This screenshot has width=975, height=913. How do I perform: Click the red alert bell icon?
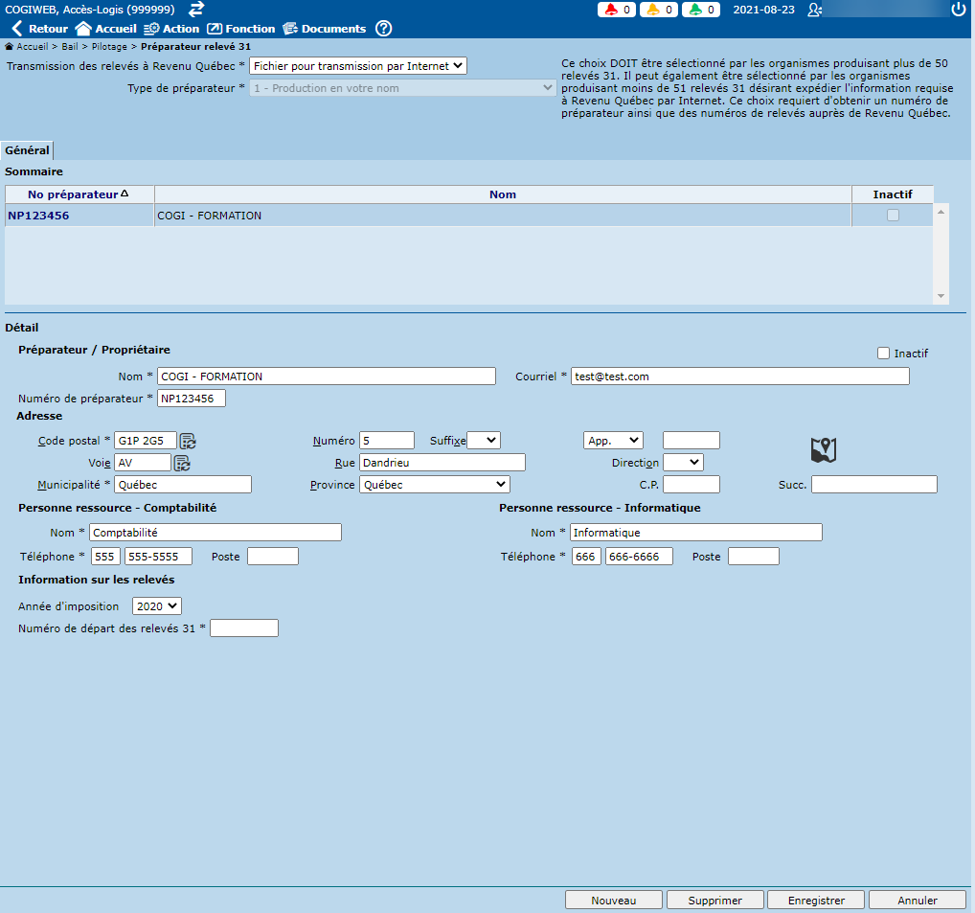(x=609, y=10)
